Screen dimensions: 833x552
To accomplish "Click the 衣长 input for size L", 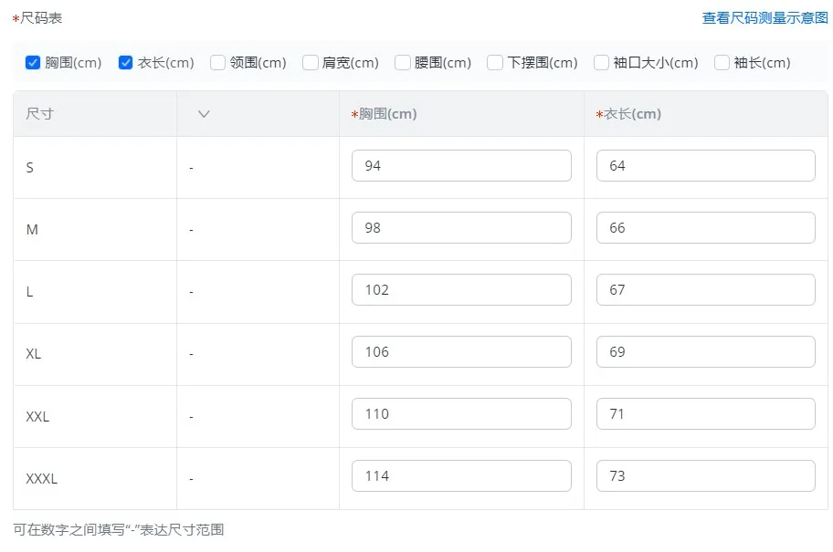I will pos(705,290).
